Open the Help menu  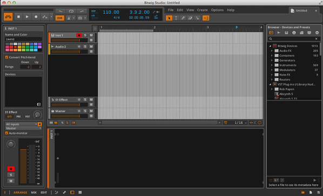[x=231, y=10]
